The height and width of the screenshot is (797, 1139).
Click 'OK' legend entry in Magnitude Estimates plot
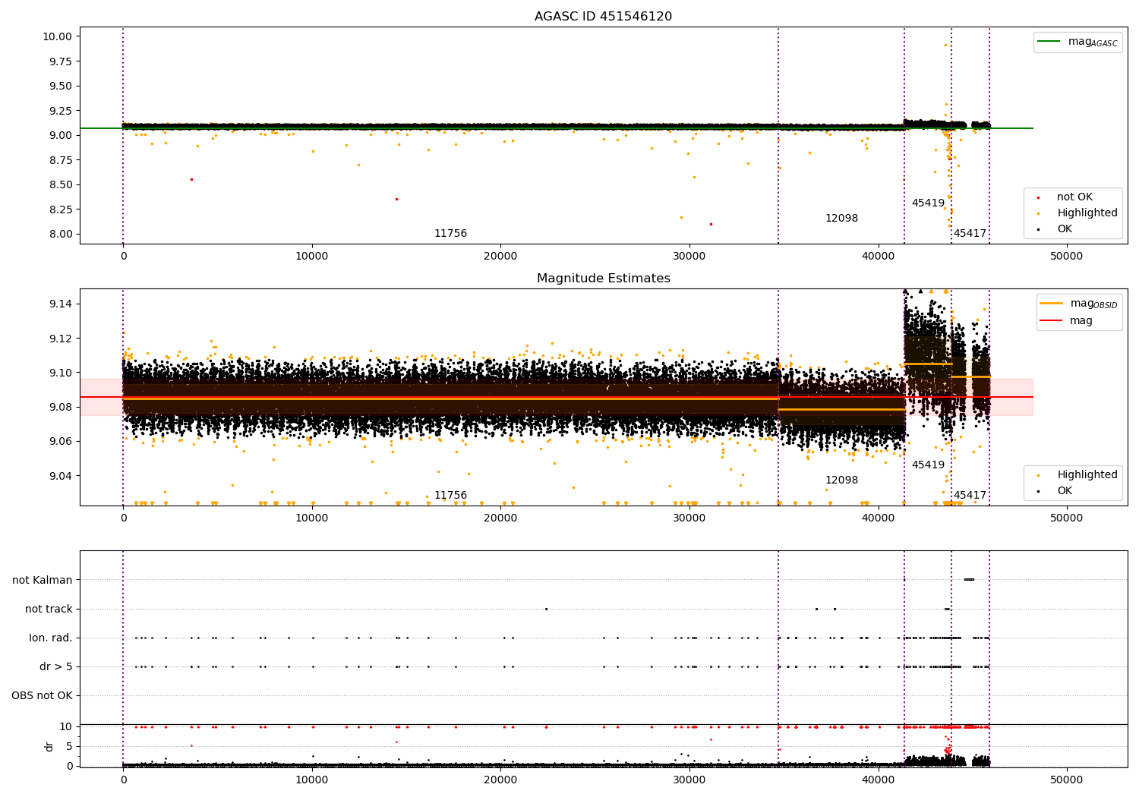point(1054,491)
